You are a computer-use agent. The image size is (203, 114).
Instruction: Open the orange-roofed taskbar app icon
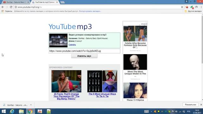click(40, 111)
